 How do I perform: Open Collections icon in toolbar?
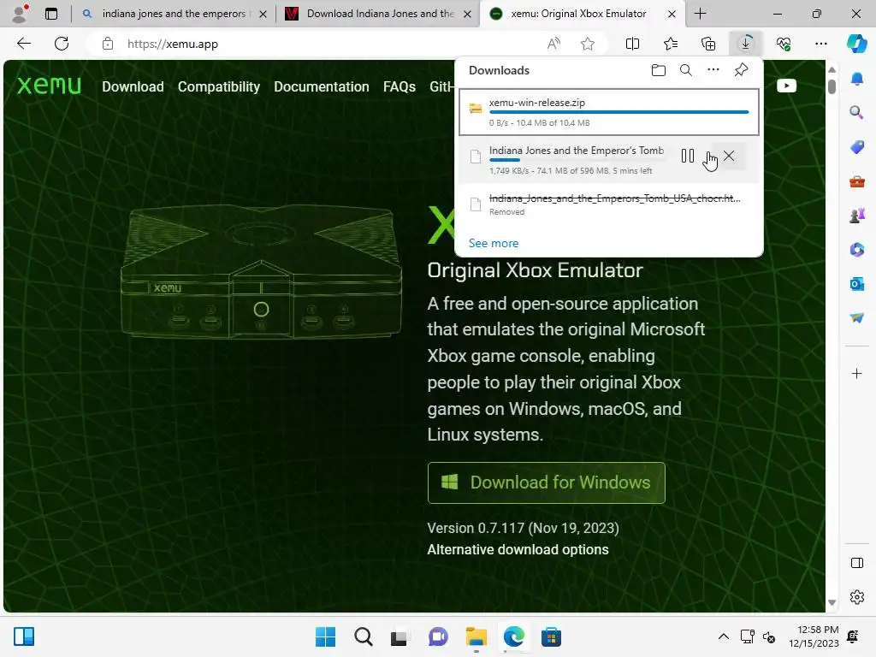coord(707,44)
